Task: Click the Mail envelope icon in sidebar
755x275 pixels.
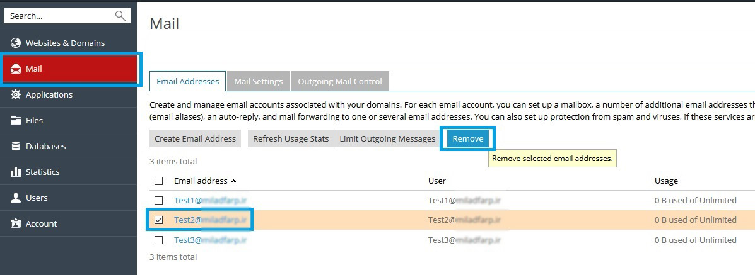Action: pyautogui.click(x=16, y=69)
